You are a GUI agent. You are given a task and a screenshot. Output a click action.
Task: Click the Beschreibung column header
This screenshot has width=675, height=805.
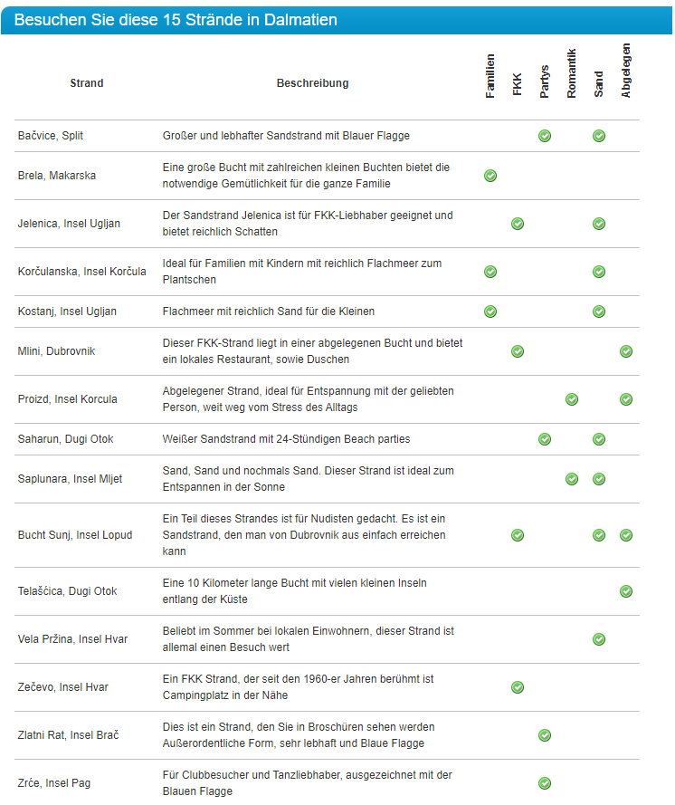click(x=312, y=83)
